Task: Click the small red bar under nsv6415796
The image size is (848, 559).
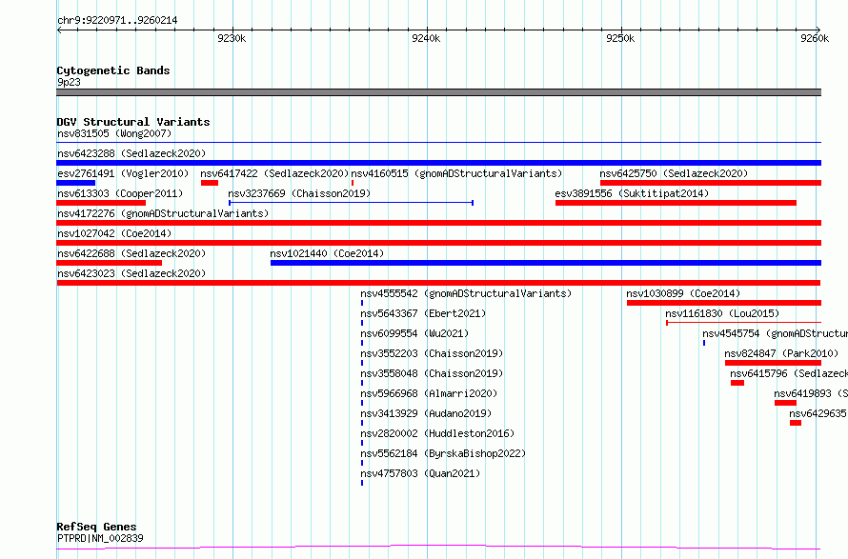Action: 737,383
